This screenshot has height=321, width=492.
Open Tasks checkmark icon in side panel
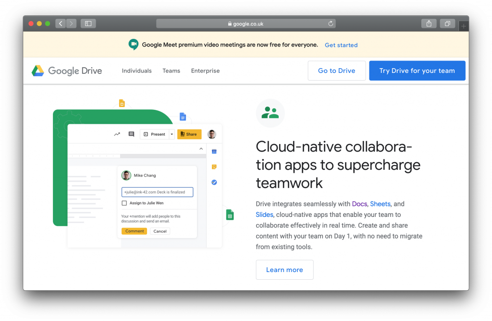point(214,182)
